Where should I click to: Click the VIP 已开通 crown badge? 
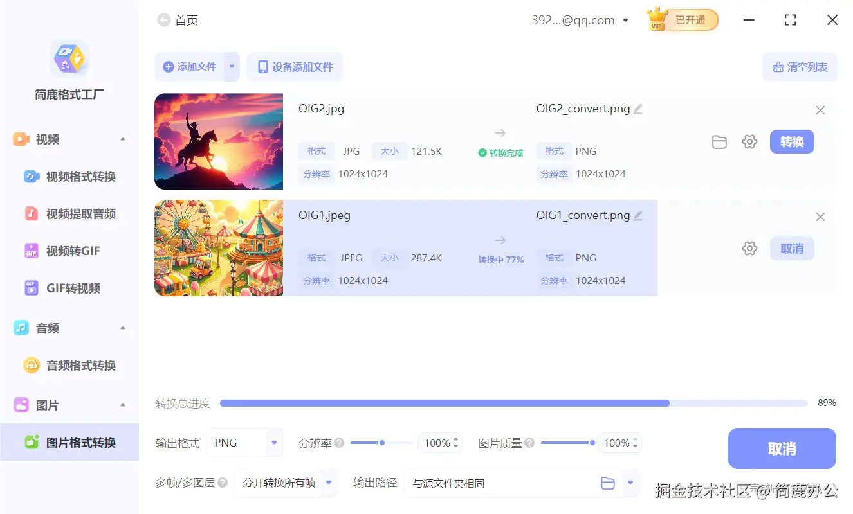682,19
